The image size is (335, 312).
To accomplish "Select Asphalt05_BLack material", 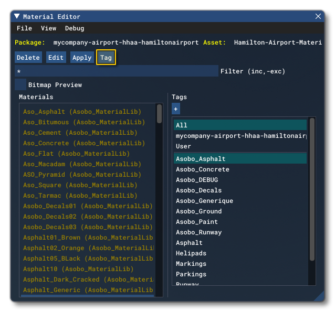I will tap(88, 258).
